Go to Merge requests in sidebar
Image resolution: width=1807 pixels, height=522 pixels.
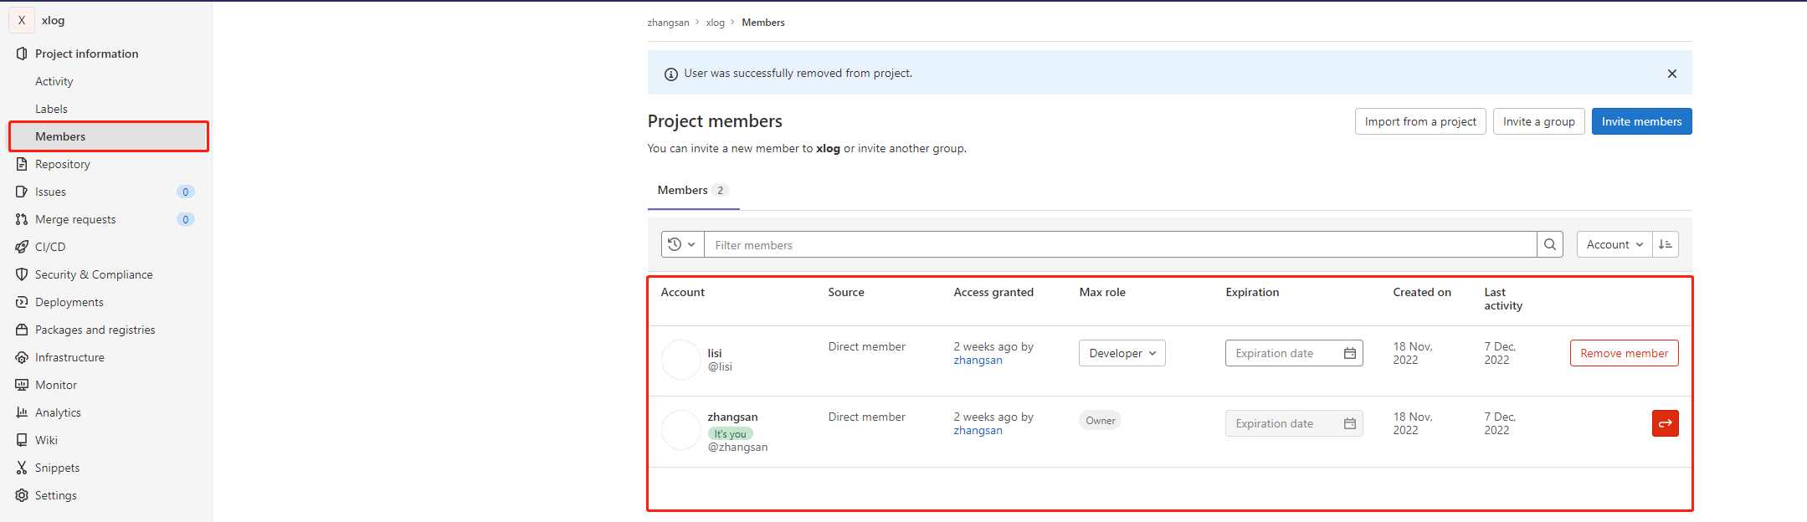(75, 219)
